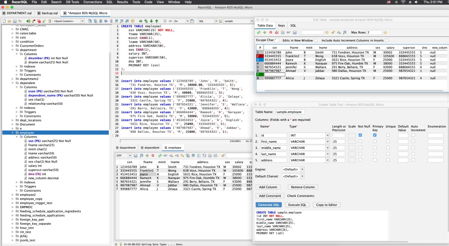449x246 pixels.
Task: Collapse the employee table tree node
Action: pos(13,133)
